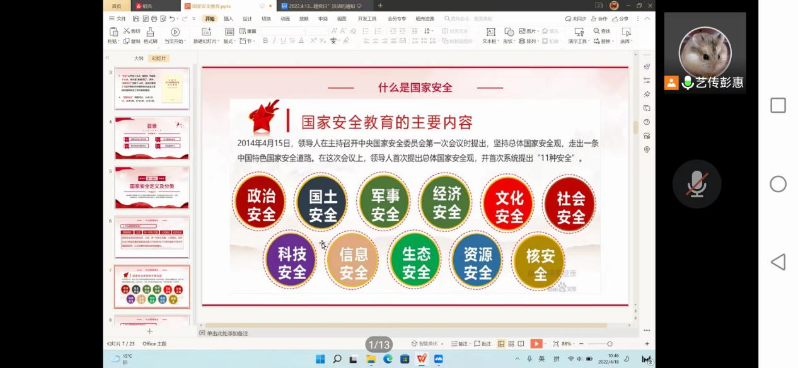Expand the Layout (版式) dropdown
Screen dimensions: 798x368
coord(229,41)
